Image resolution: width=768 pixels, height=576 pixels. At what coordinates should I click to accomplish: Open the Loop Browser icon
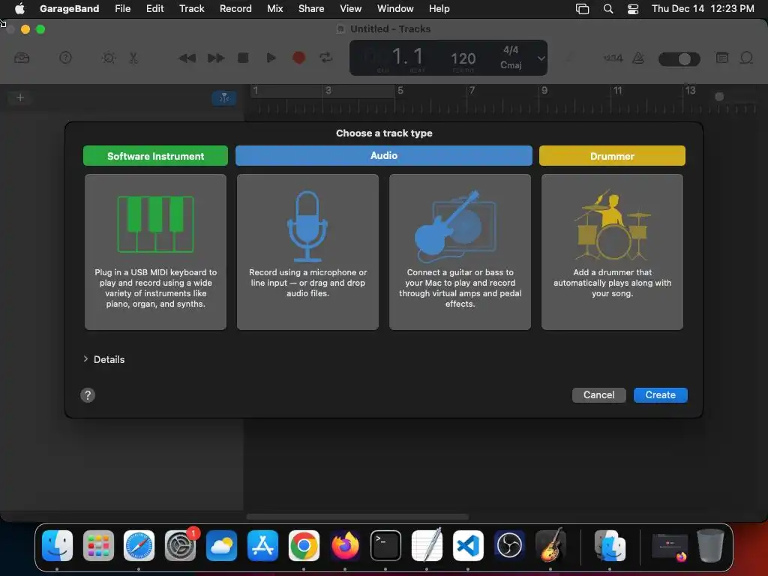point(746,58)
